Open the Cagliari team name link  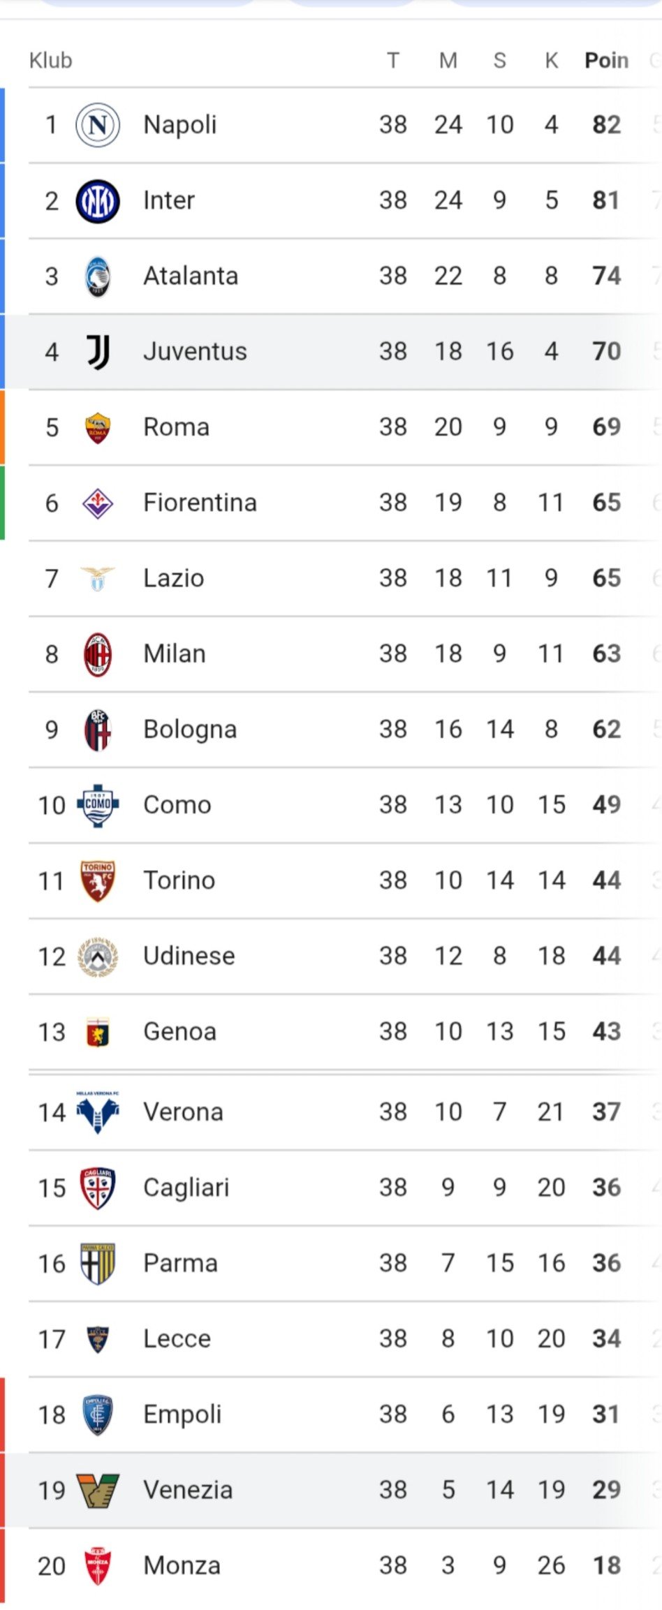coord(186,1188)
